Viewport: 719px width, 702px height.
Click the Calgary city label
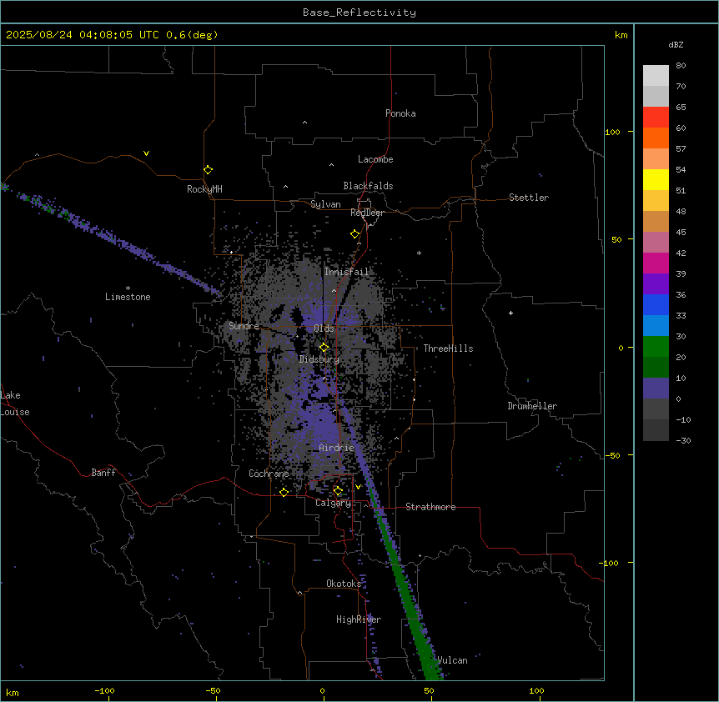click(334, 503)
